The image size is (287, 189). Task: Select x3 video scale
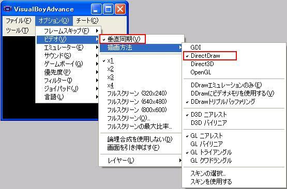click(141, 77)
